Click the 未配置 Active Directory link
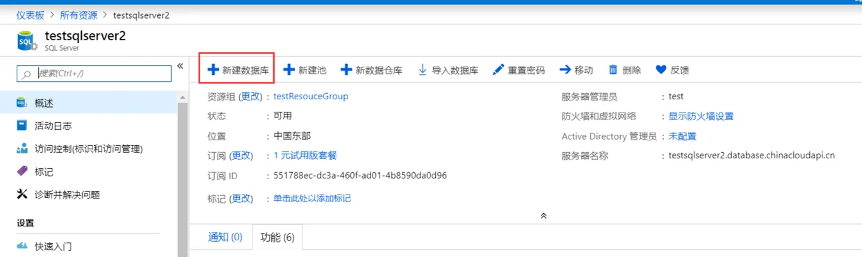The image size is (862, 257). [683, 136]
